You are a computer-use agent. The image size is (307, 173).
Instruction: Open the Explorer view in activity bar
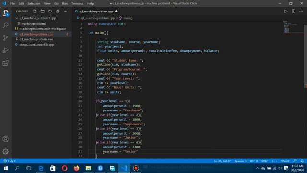click(x=5, y=13)
